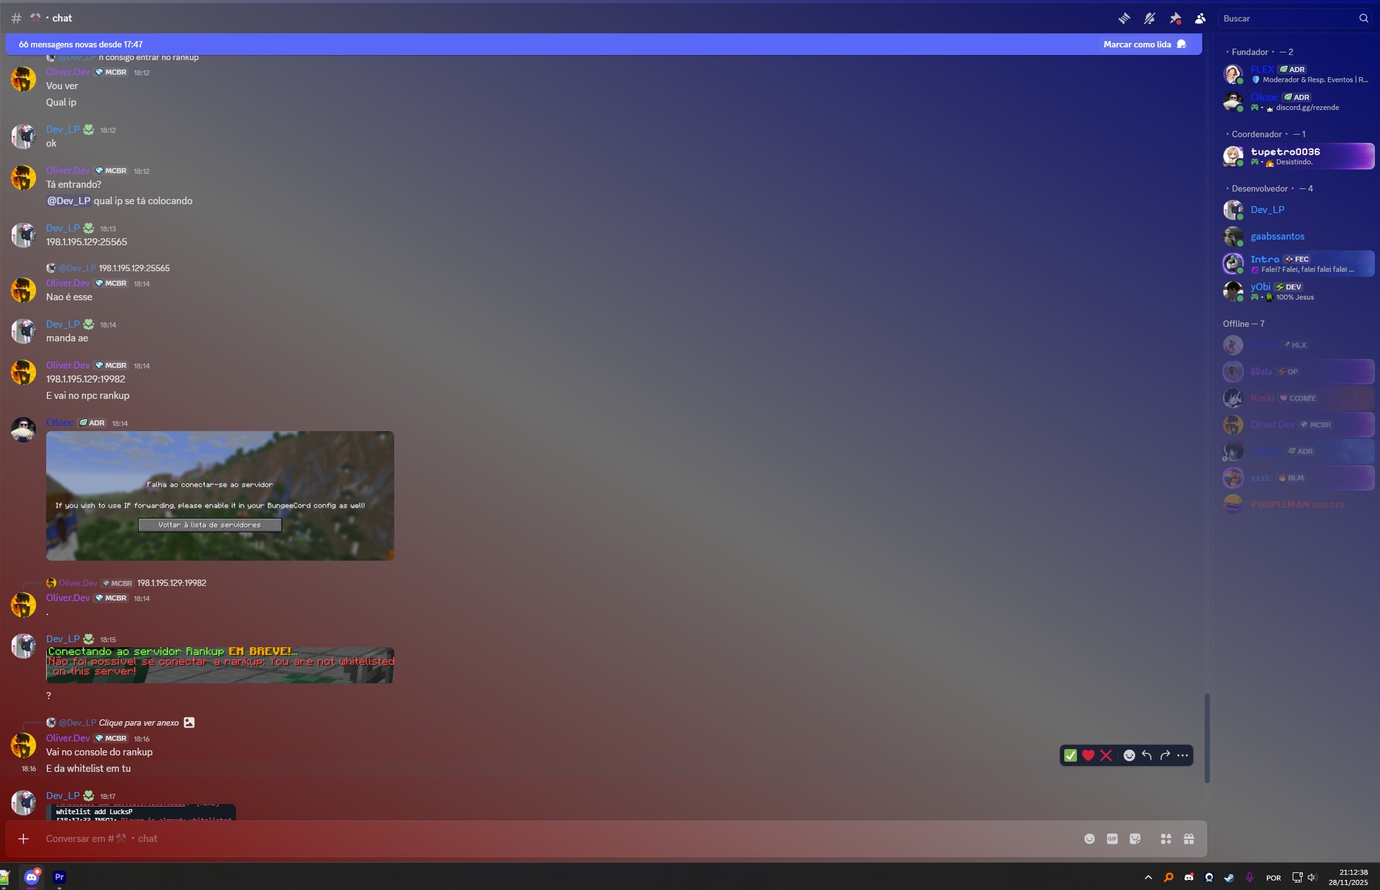Open the attachment via Clique para ver anexo
1380x890 pixels.
tap(139, 722)
